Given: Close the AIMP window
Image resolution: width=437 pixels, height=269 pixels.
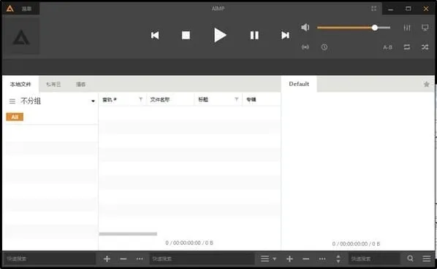Looking at the screenshot, I should tap(426, 9).
